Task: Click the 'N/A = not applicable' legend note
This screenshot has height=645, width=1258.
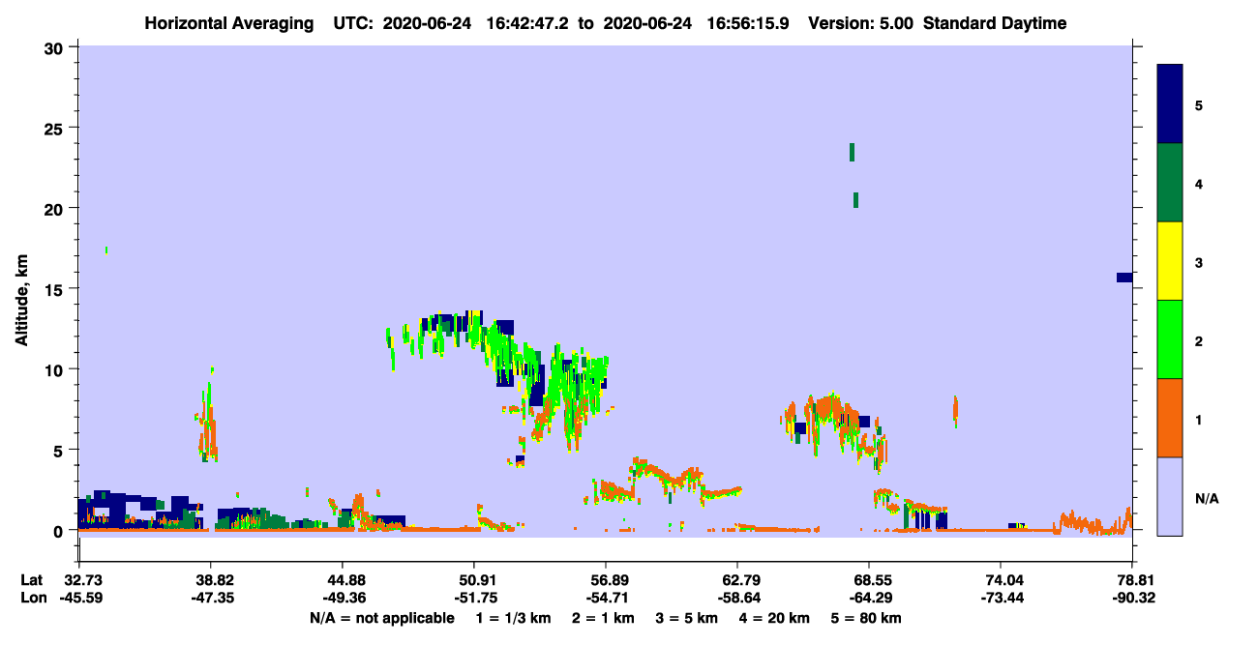Action: [382, 619]
